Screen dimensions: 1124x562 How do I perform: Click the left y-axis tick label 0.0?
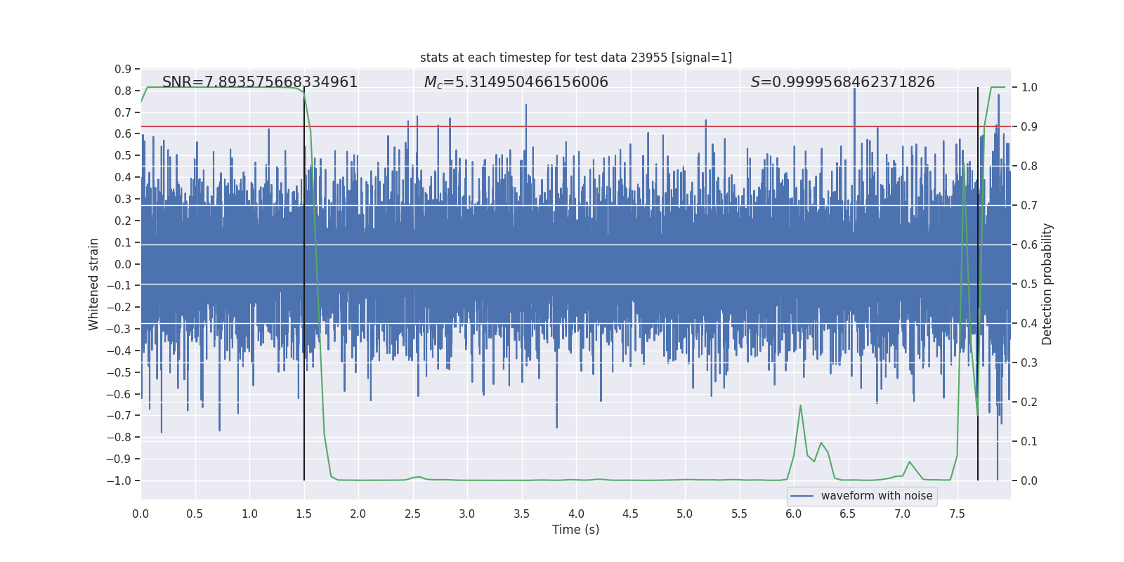point(123,264)
